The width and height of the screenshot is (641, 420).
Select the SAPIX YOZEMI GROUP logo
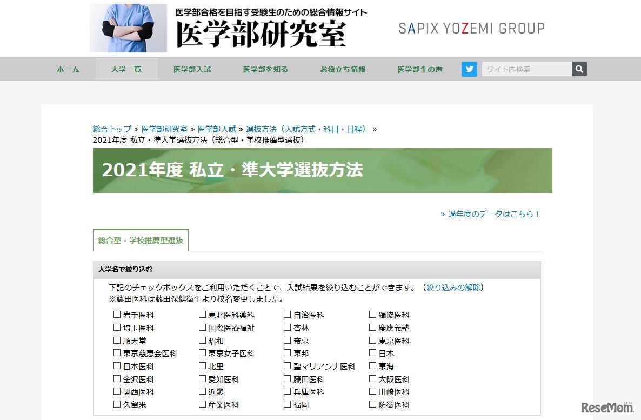[x=471, y=28]
